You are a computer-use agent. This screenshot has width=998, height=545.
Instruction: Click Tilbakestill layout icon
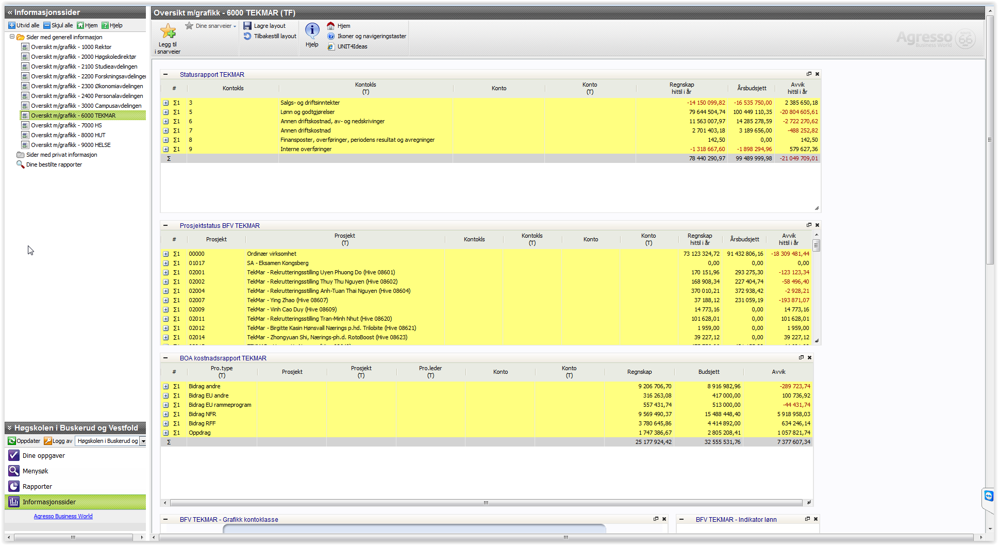point(247,36)
